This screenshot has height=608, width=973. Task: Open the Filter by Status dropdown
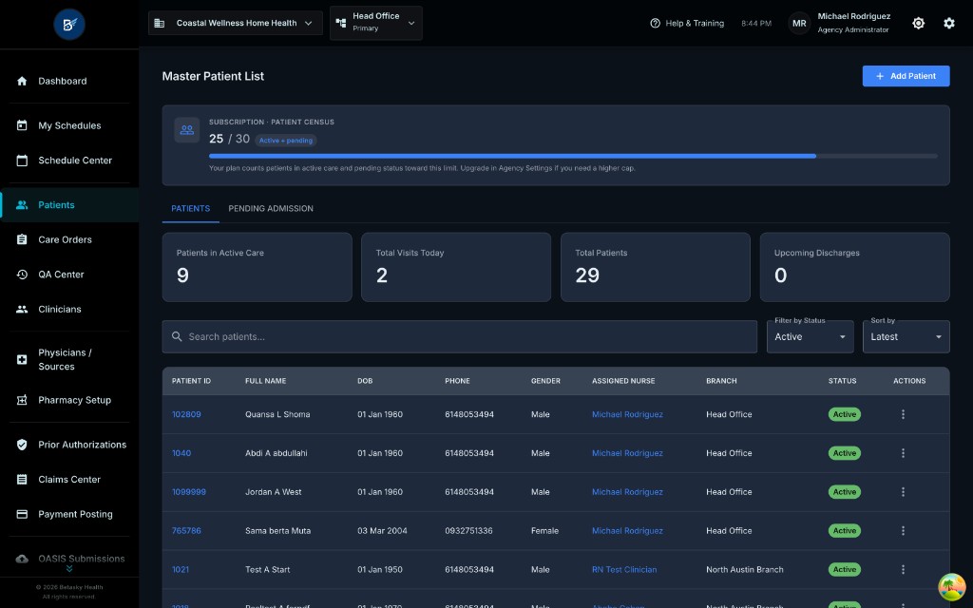(x=810, y=337)
